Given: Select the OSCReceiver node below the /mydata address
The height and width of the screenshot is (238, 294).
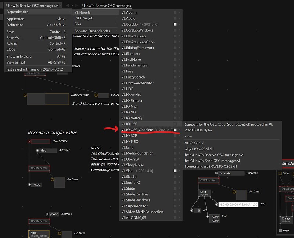Looking at the screenshot, I should [x=209, y=180].
